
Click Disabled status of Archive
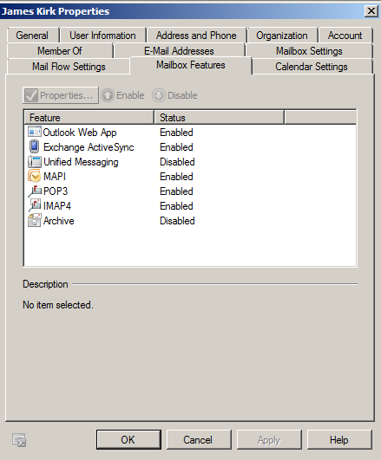(x=177, y=221)
